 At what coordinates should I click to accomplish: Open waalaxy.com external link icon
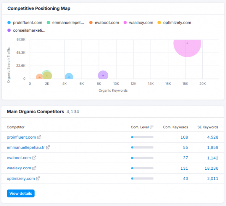[34, 168]
